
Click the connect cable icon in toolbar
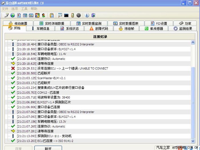7,15
